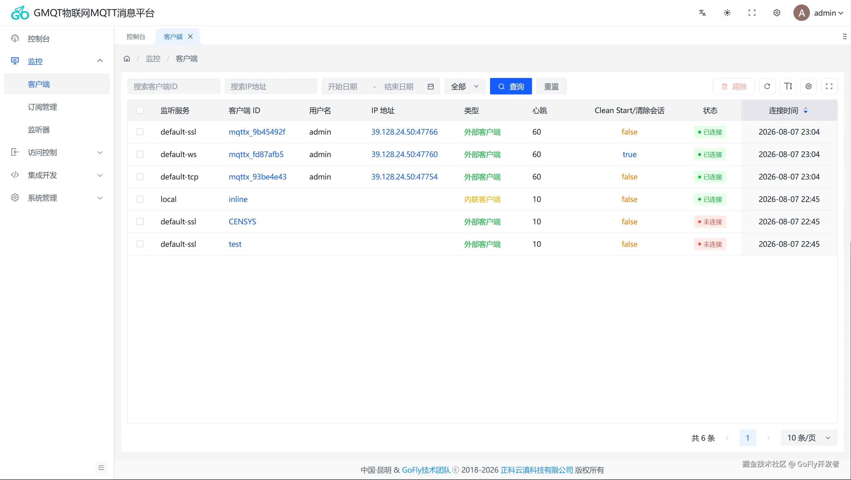Click the admin avatar

click(x=801, y=13)
